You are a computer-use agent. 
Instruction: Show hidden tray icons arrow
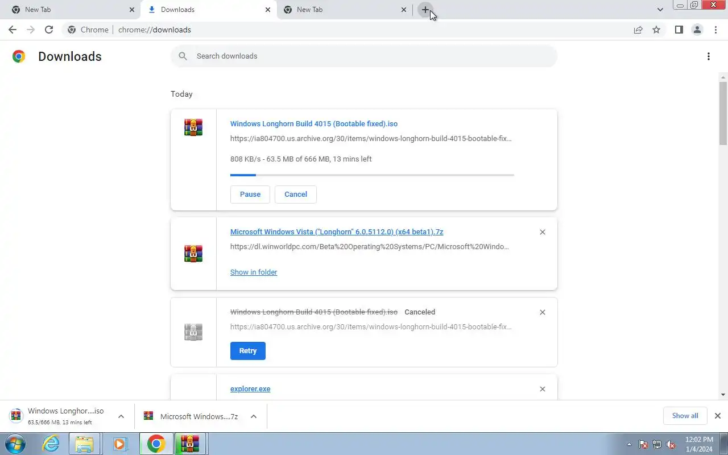[629, 444]
